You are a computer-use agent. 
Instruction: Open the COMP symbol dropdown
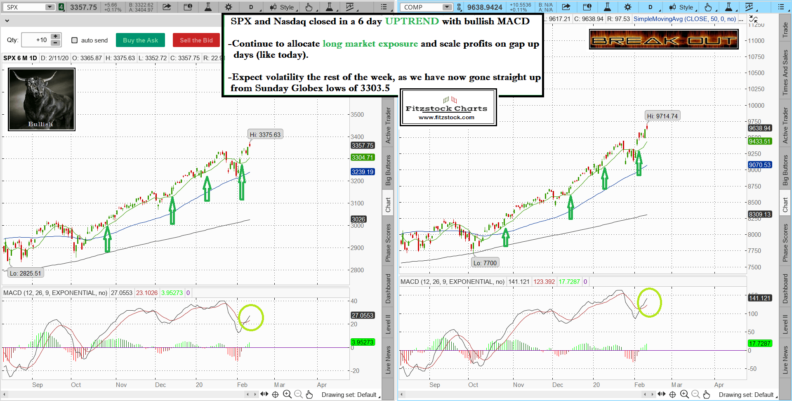coord(447,7)
